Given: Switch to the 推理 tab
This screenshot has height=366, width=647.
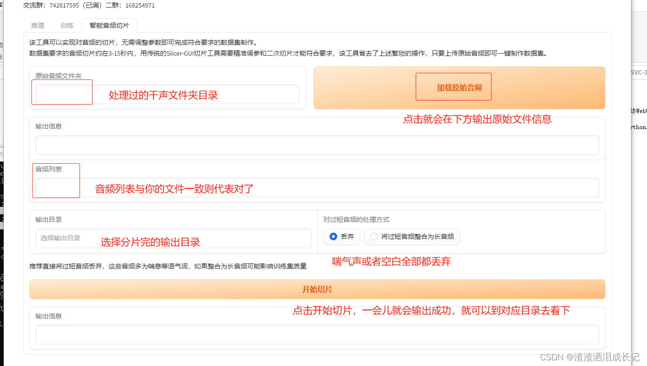Looking at the screenshot, I should point(37,25).
